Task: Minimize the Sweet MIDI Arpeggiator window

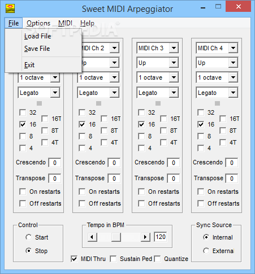Action: (x=203, y=8)
